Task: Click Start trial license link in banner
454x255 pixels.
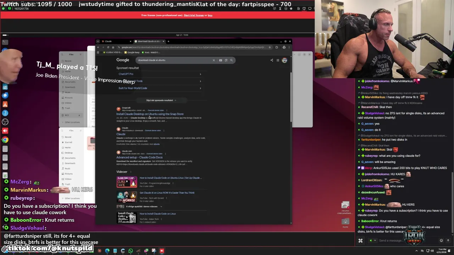Action: pos(194,15)
